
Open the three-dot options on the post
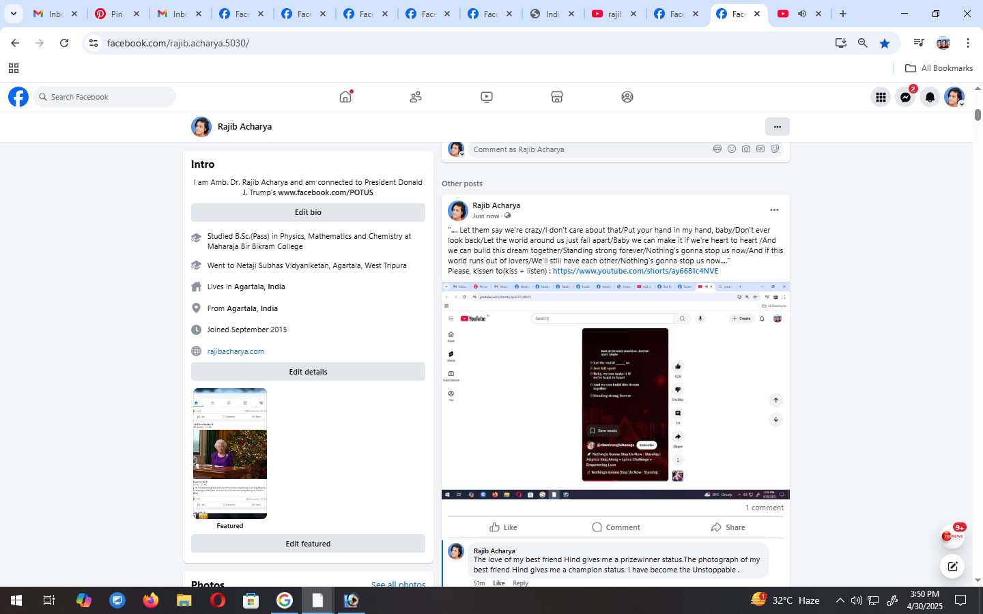click(x=774, y=210)
